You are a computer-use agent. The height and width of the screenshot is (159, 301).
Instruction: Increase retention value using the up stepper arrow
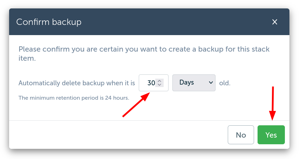point(159,81)
